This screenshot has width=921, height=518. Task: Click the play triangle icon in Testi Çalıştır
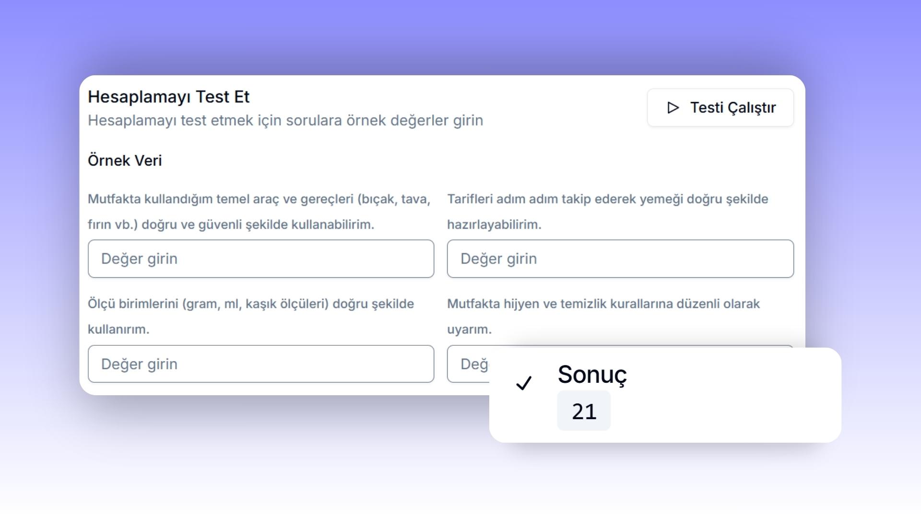673,108
